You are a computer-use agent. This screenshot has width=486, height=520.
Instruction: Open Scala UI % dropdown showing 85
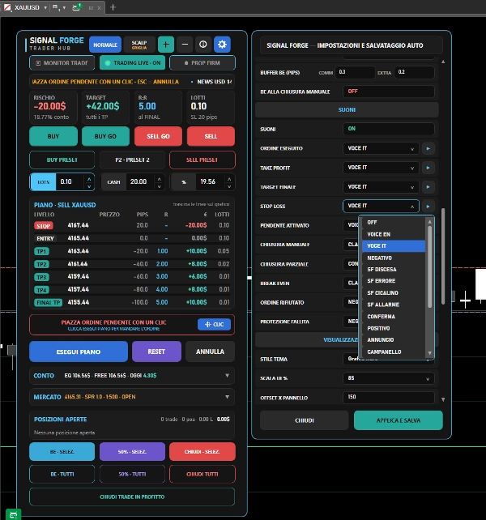[389, 378]
